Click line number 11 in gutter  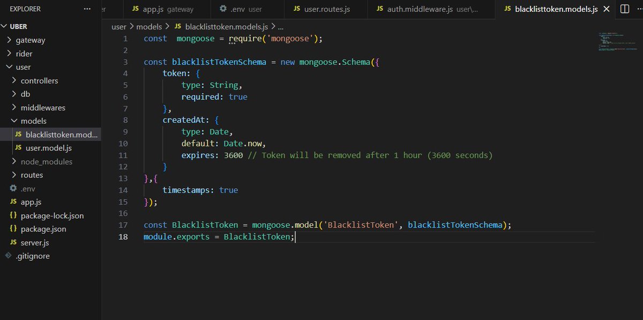click(123, 155)
